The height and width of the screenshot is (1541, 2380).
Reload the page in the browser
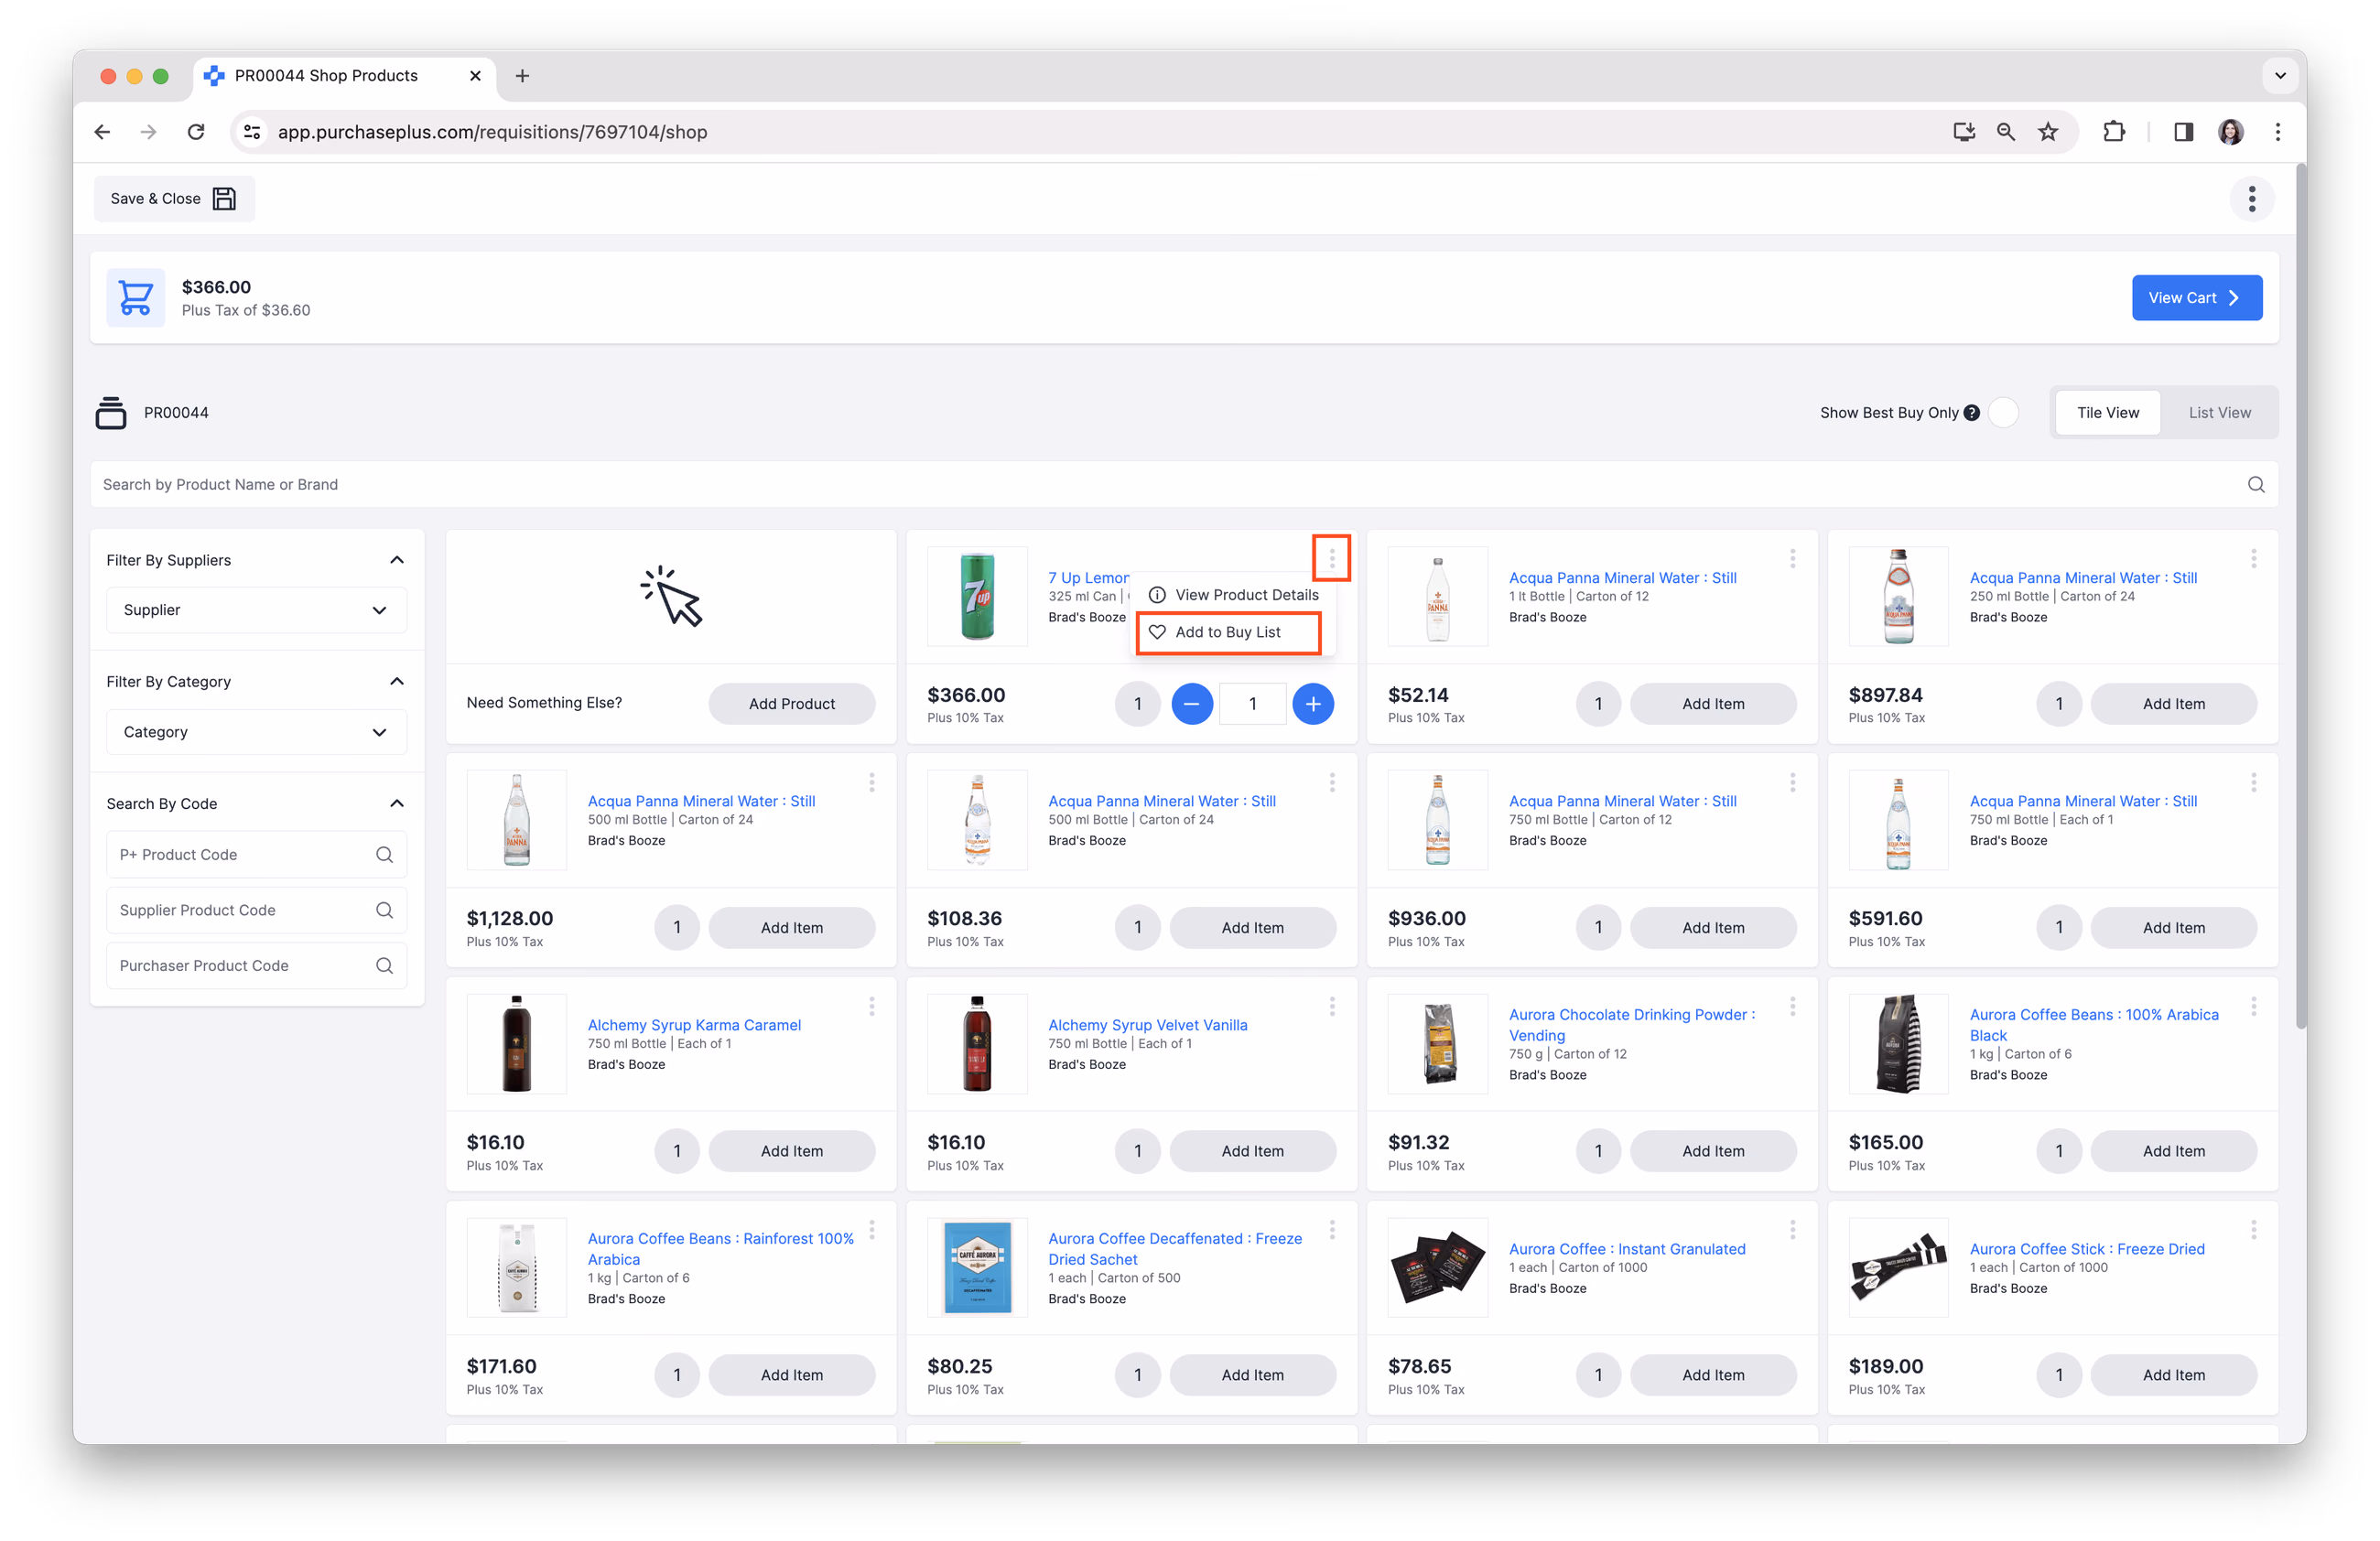196,132
